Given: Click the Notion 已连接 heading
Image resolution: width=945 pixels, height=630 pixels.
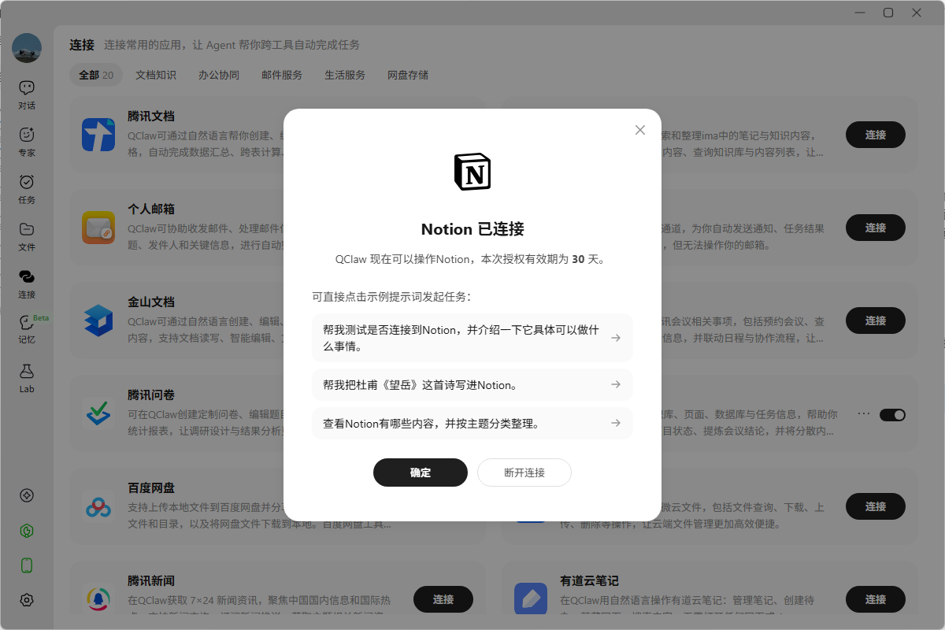Looking at the screenshot, I should click(472, 229).
